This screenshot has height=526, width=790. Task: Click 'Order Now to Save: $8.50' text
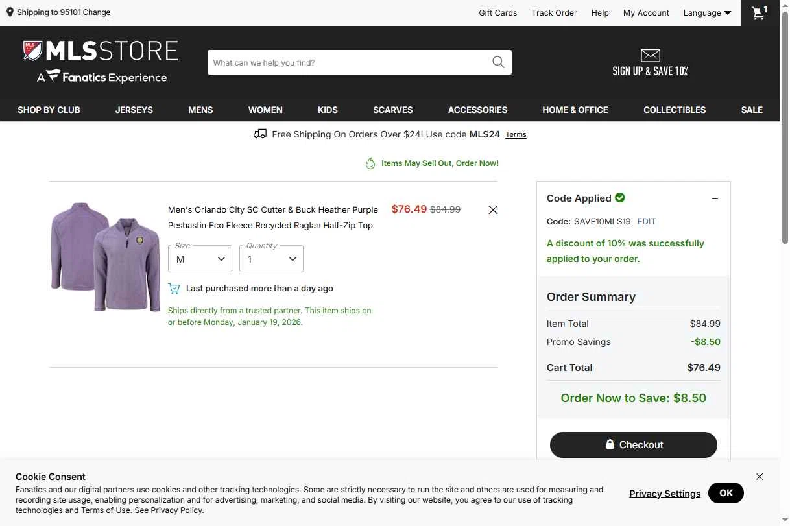click(634, 398)
